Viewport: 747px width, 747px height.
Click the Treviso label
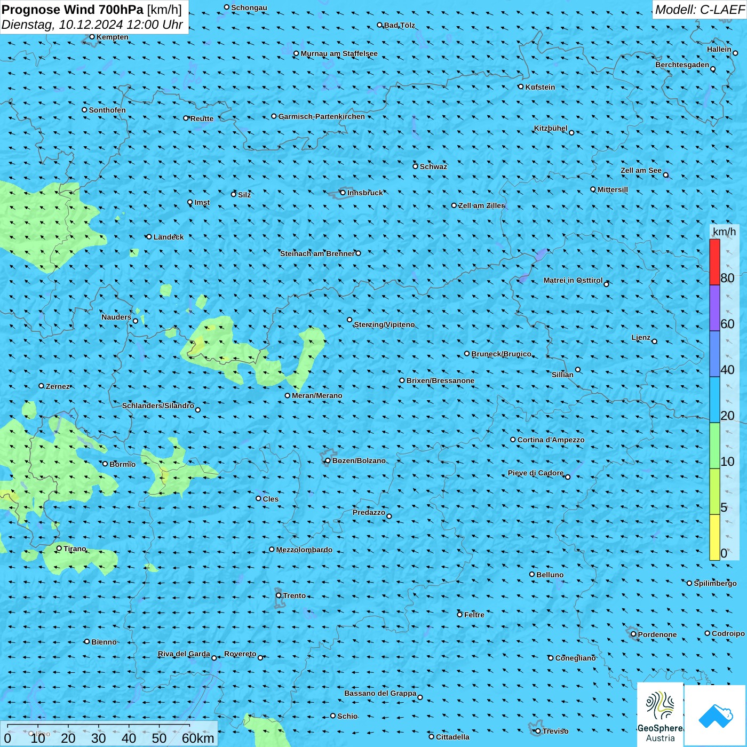pos(555,731)
